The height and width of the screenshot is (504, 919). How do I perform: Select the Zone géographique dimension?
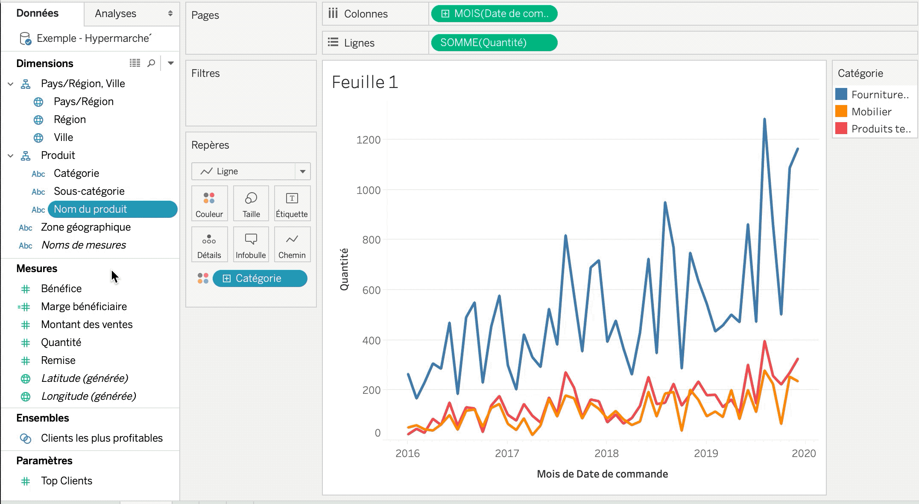[86, 227]
